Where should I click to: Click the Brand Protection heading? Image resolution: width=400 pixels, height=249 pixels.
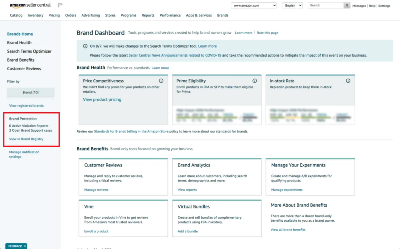[23, 119]
